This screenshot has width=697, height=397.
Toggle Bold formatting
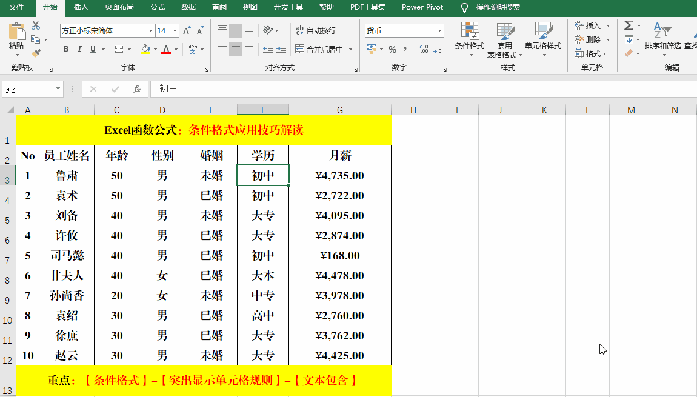[66, 49]
